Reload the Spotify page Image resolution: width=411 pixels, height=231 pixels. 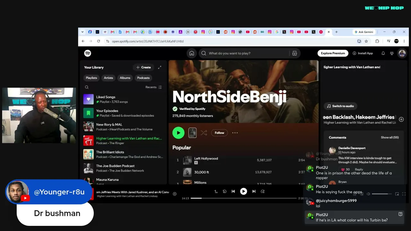99,41
